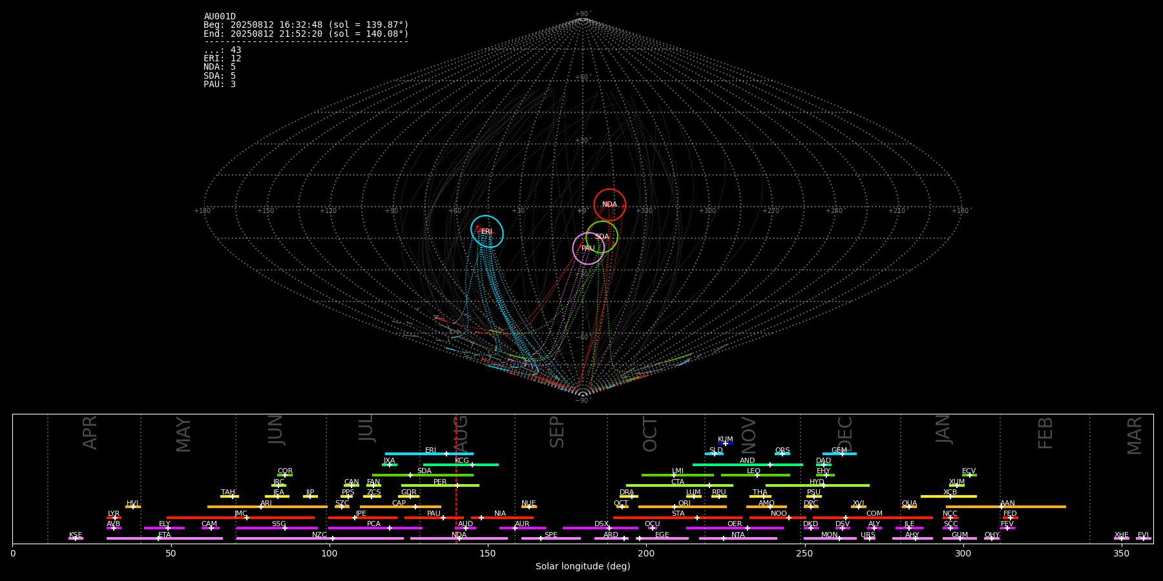Click the 'PAU: 3' count in the legend
1163x581 pixels.
(x=220, y=85)
